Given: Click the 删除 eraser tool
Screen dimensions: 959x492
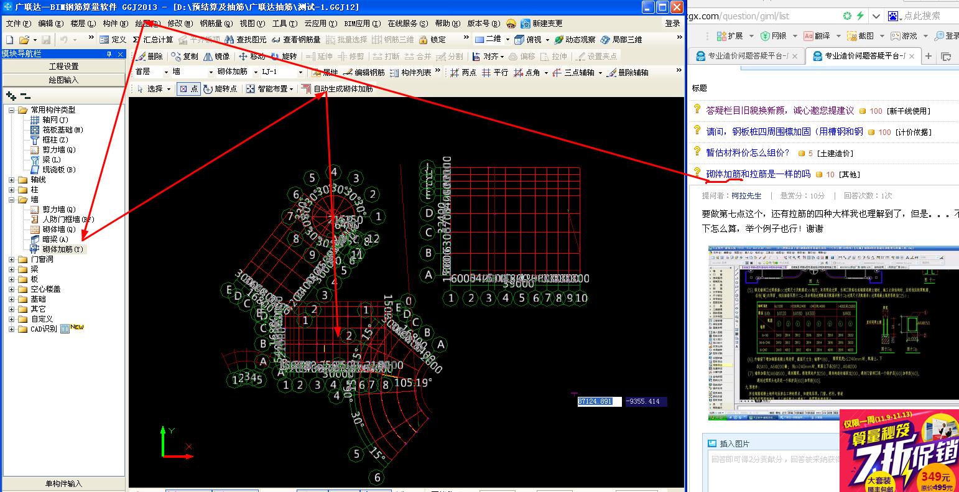Looking at the screenshot, I should click(x=150, y=56).
